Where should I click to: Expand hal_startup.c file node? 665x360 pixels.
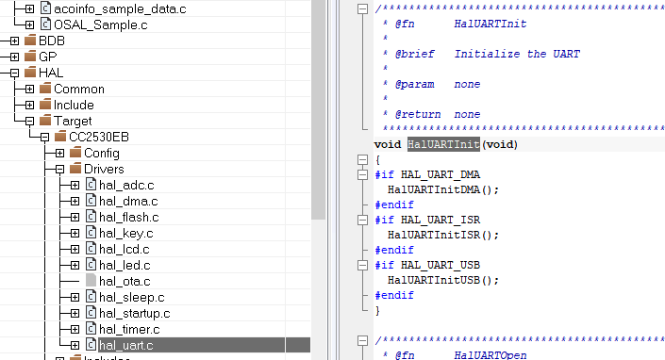[75, 314]
